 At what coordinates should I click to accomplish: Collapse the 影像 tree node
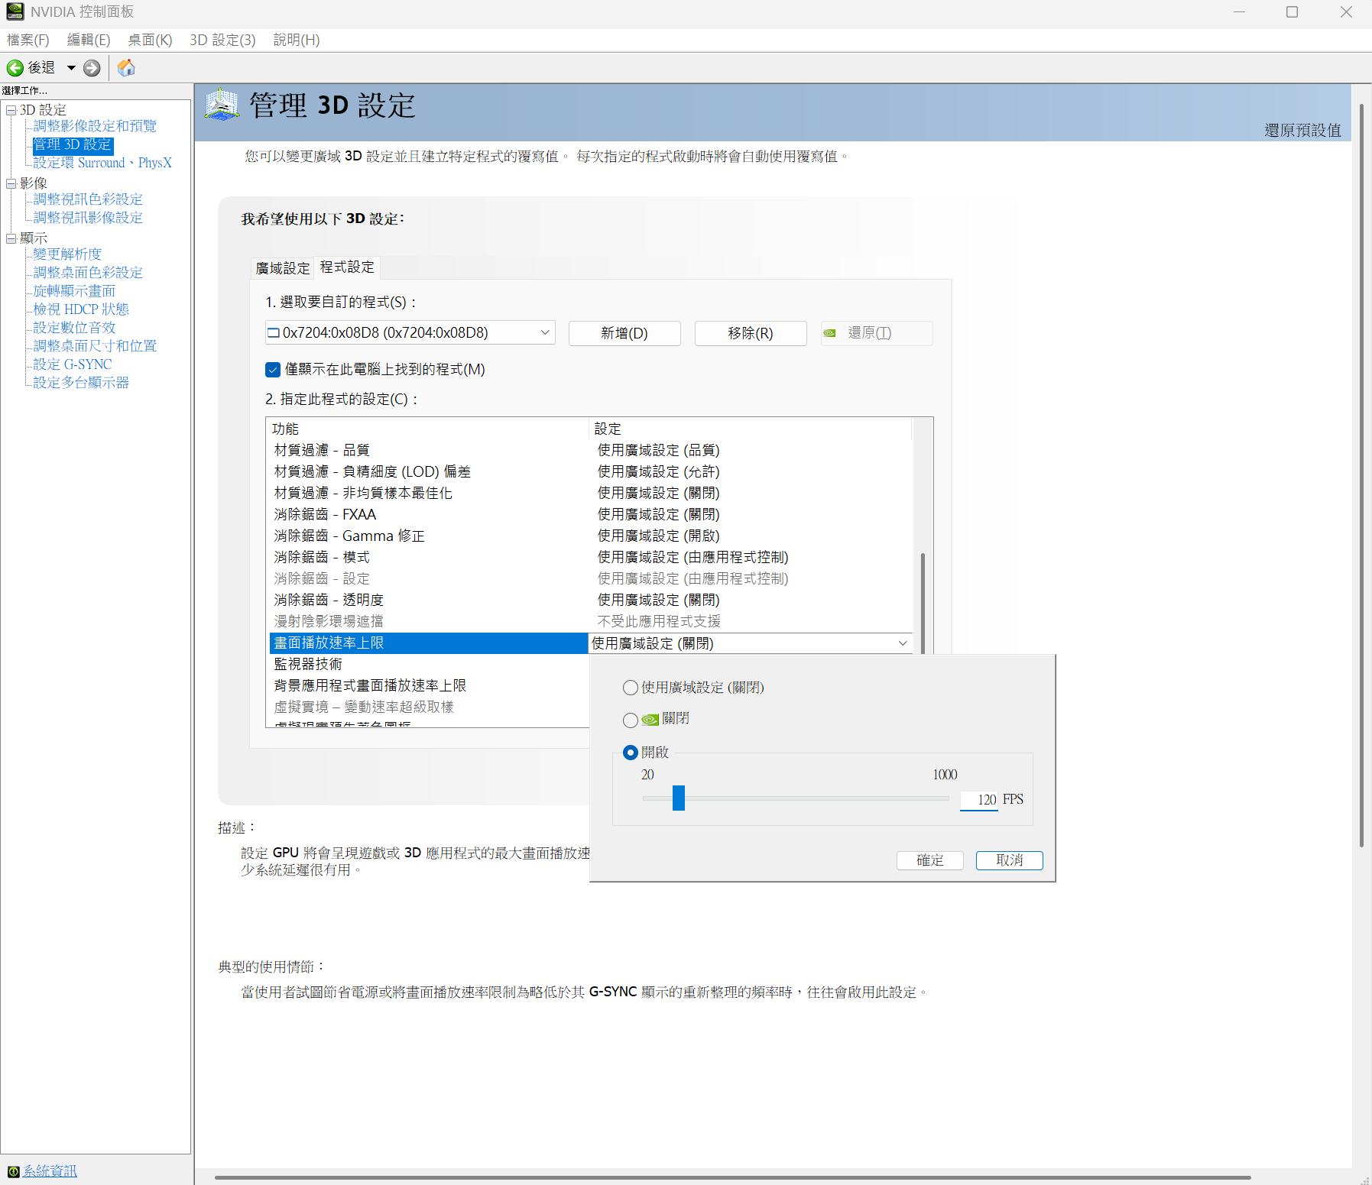(11, 183)
